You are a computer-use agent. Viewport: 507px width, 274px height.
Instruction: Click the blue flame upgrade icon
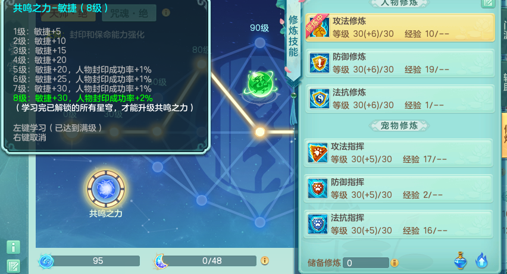click(x=481, y=260)
